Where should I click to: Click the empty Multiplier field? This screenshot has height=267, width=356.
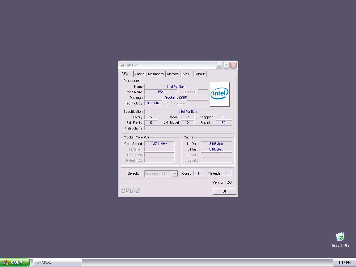click(x=159, y=149)
